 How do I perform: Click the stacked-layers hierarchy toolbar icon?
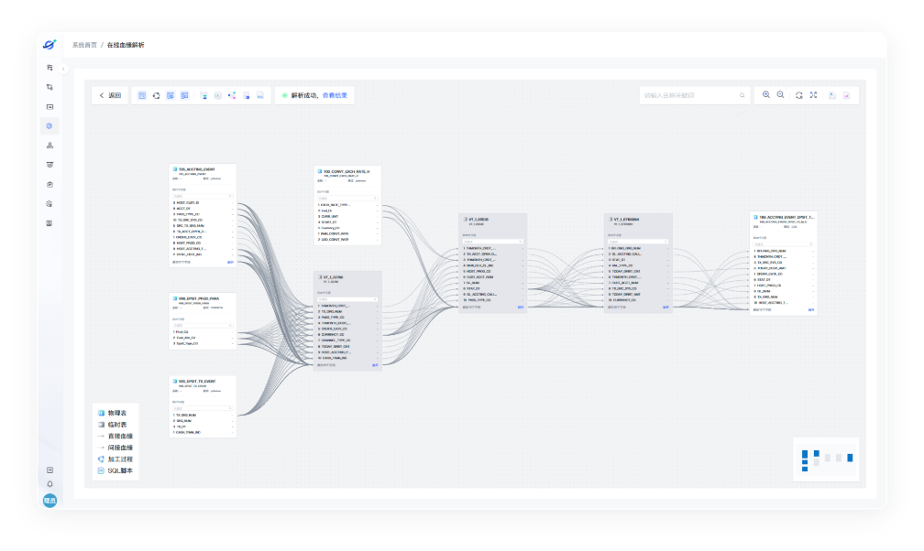203,95
